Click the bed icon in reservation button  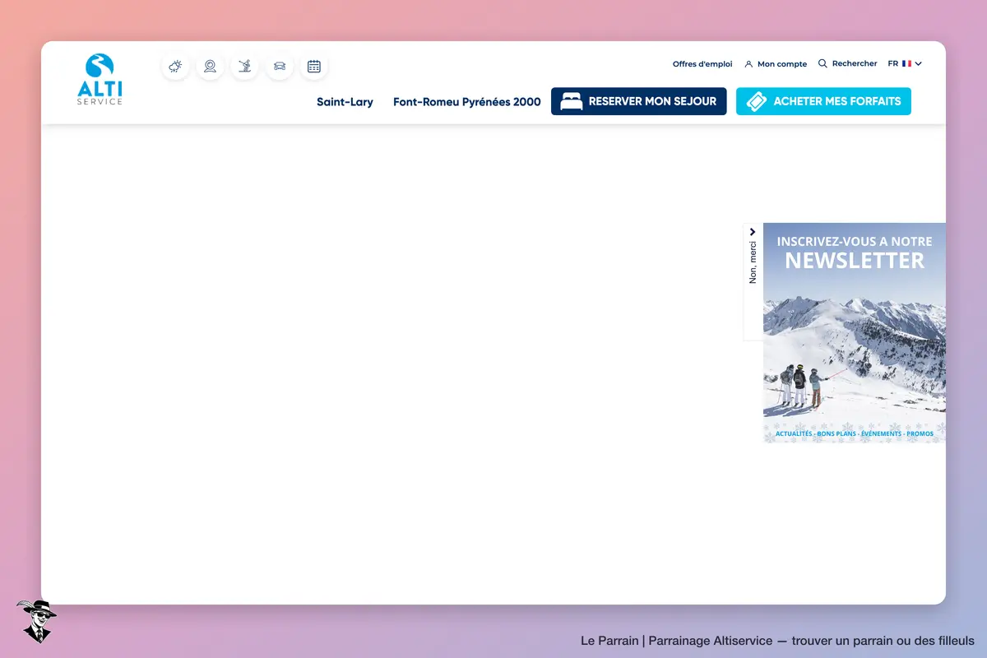tap(572, 101)
